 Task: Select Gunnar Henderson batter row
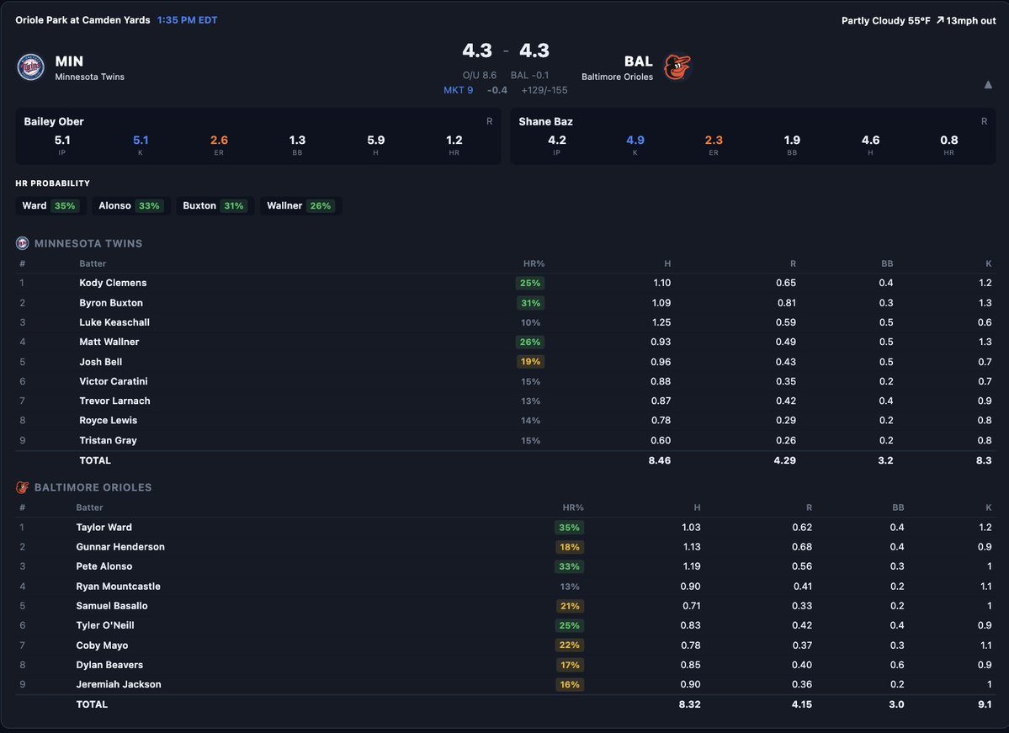(x=505, y=546)
